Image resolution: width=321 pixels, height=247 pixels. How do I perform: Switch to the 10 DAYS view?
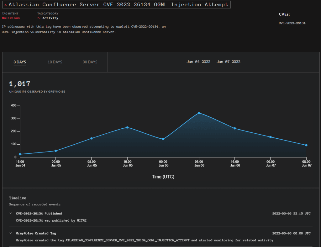coord(55,62)
